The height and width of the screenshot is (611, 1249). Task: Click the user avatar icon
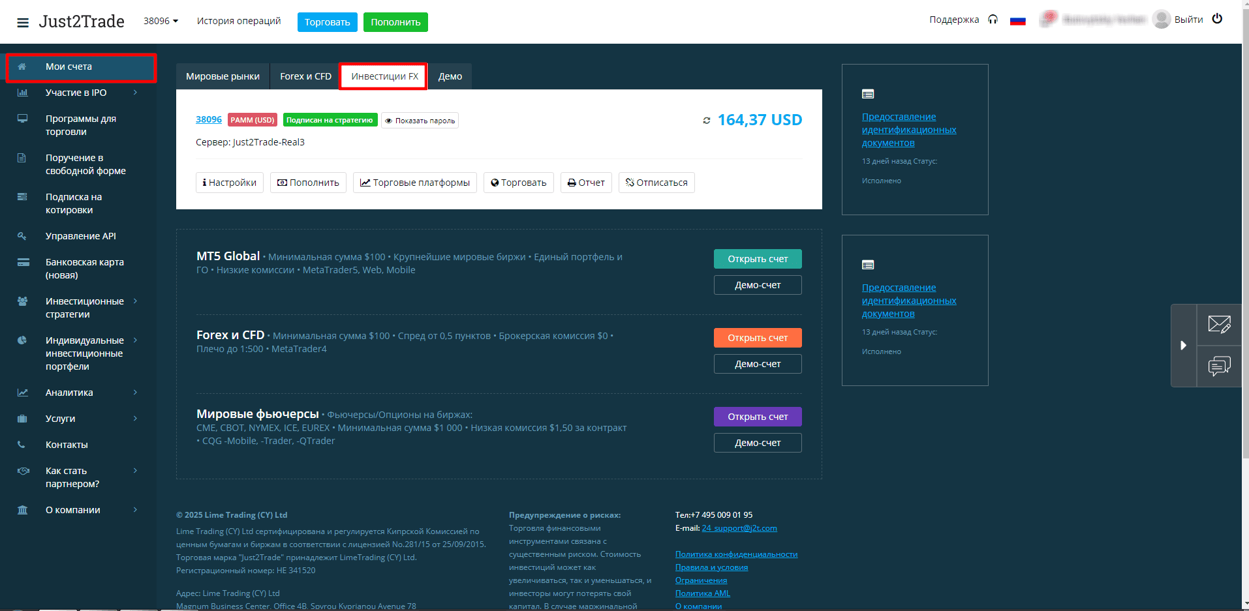pyautogui.click(x=1161, y=20)
